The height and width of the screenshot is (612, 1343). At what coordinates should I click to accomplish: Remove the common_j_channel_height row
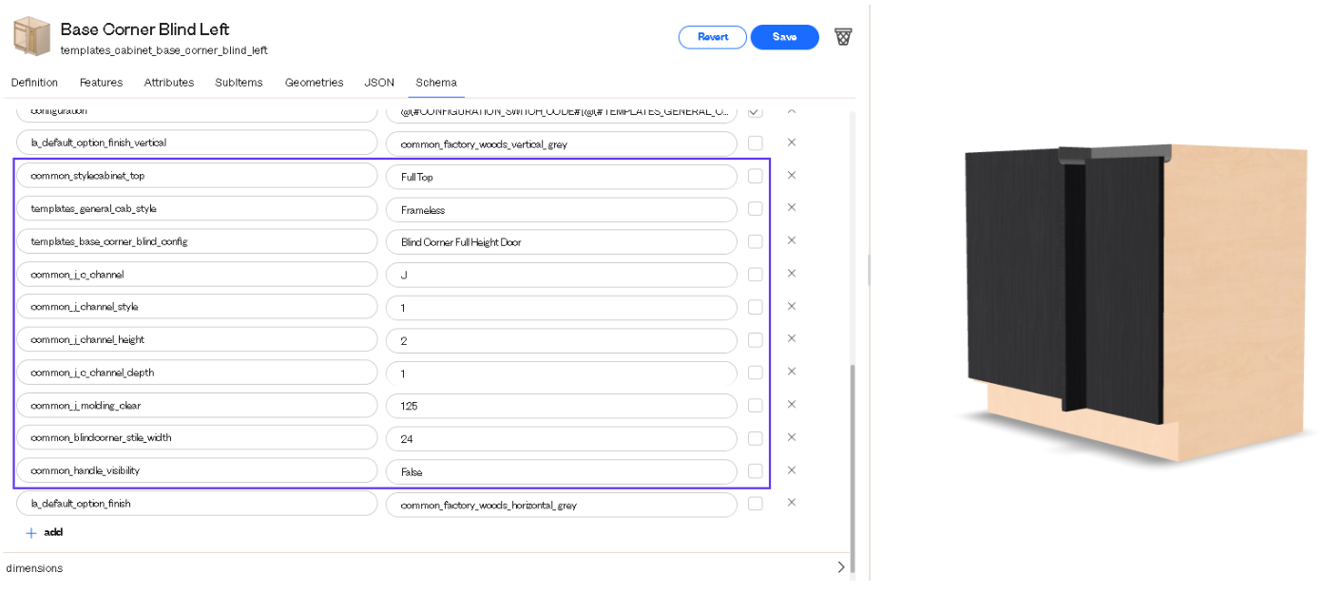click(x=791, y=338)
